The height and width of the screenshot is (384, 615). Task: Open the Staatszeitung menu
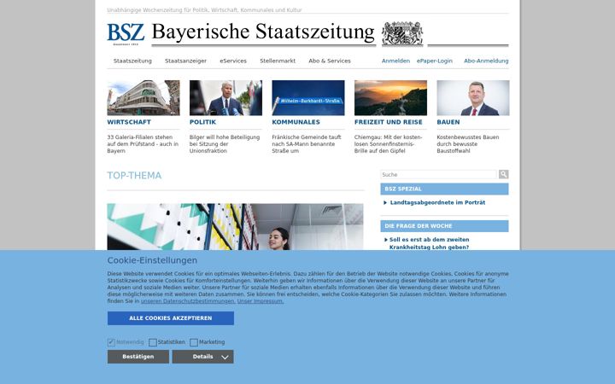(132, 61)
